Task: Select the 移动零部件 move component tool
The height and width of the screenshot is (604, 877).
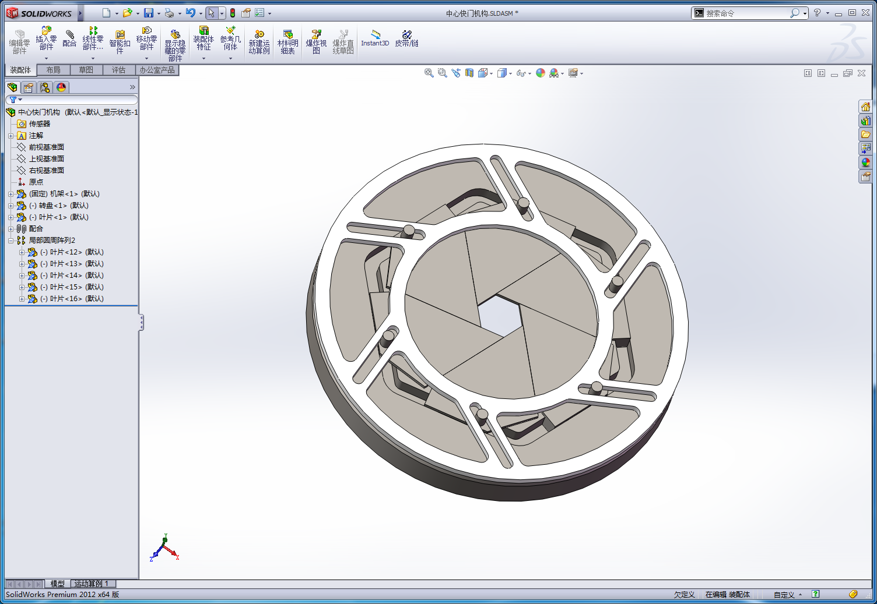Action: click(x=146, y=38)
